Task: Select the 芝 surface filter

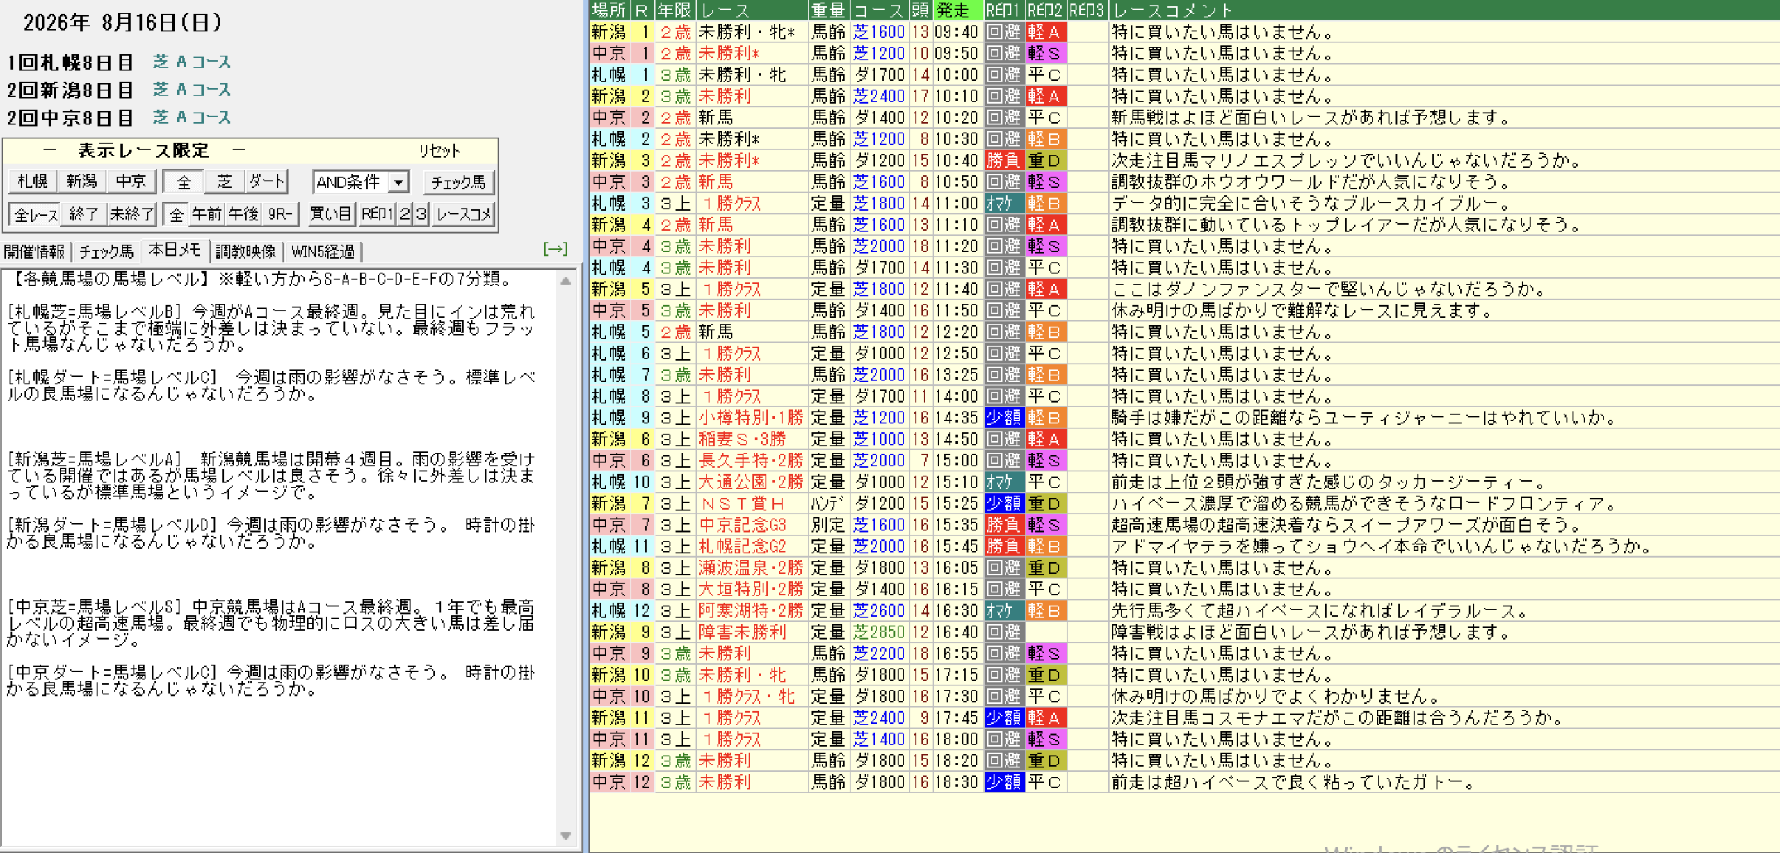Action: pyautogui.click(x=225, y=181)
